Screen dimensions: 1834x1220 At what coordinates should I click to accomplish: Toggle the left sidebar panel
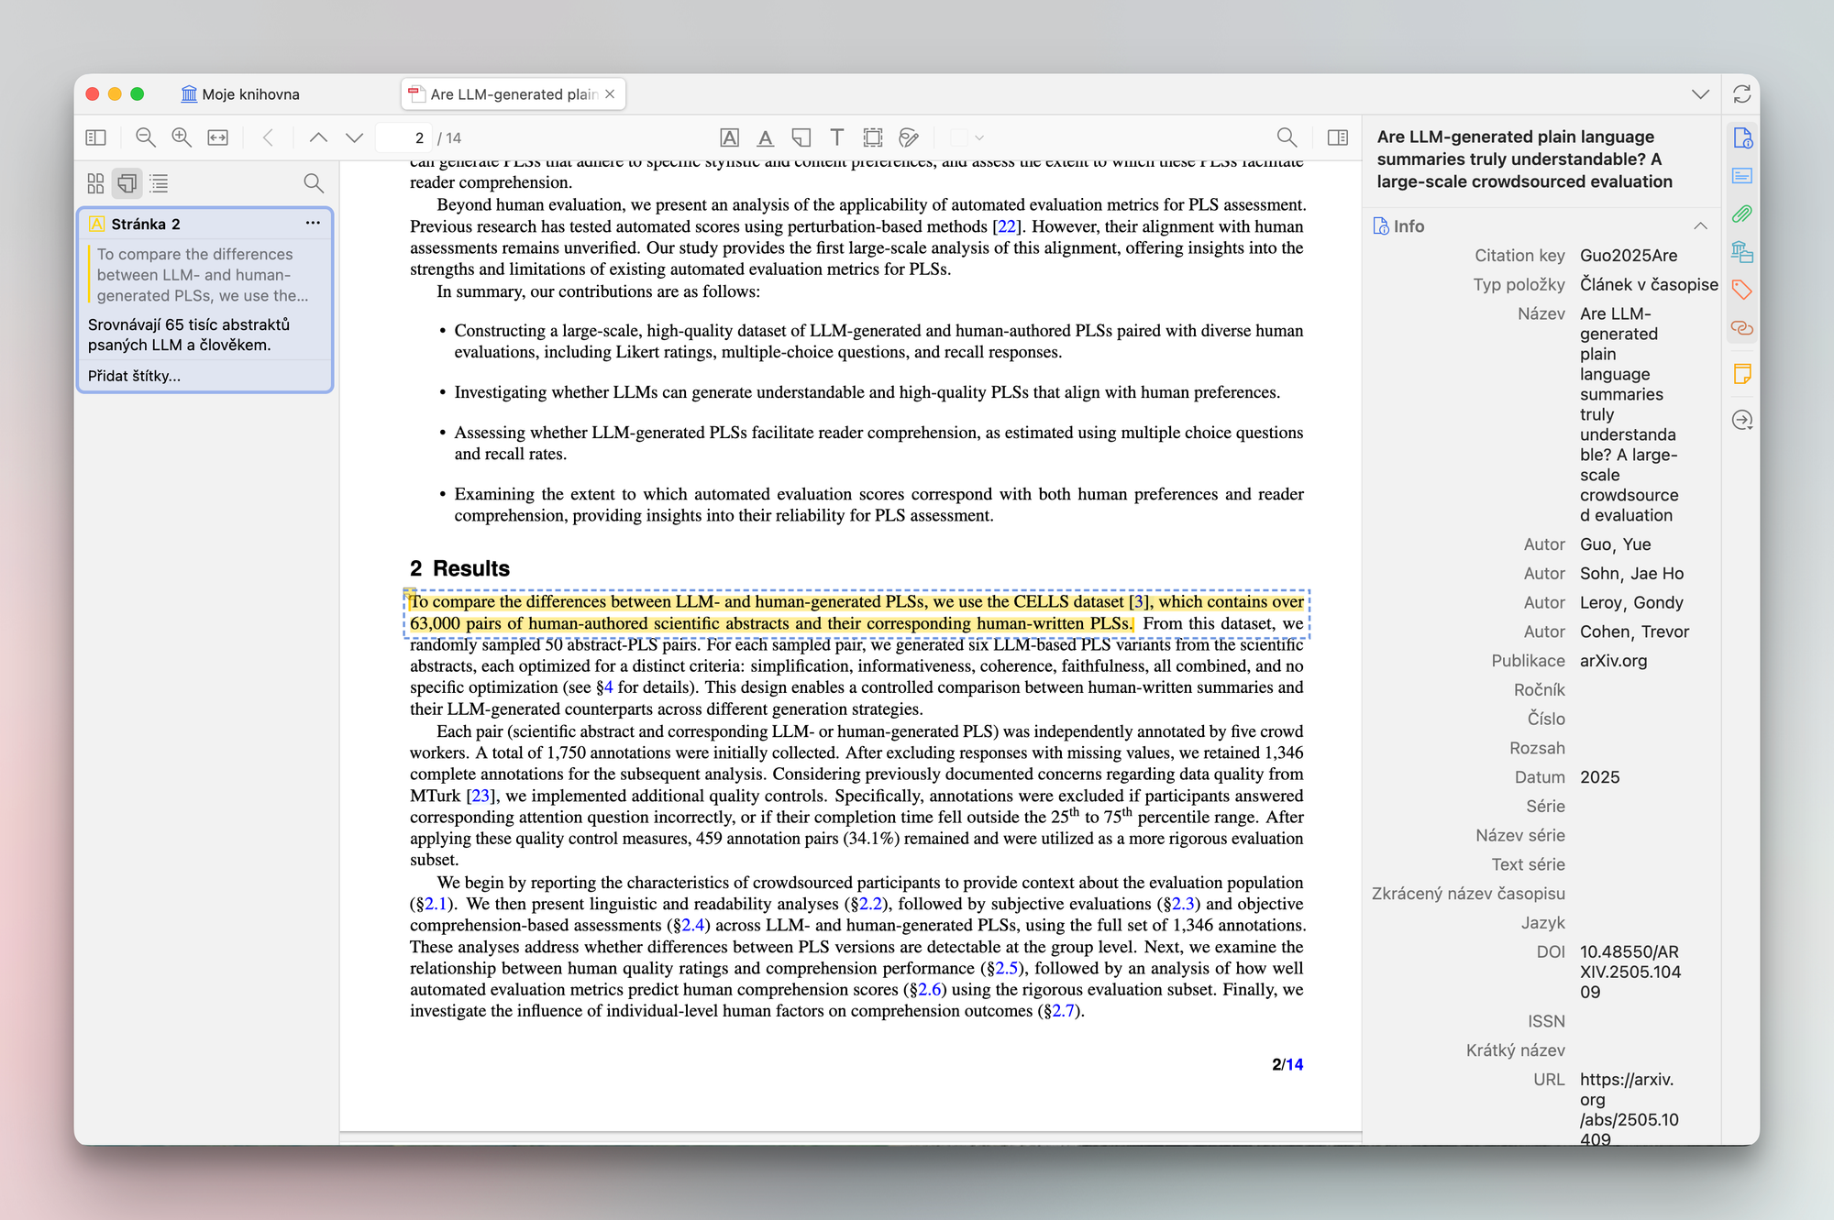95,137
